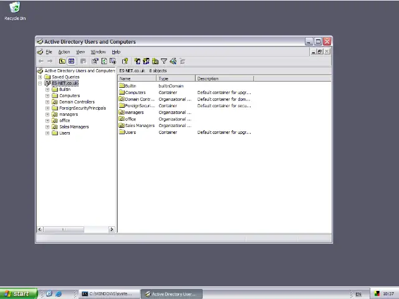Open Internet Explorer from Quick Launch

pyautogui.click(x=59, y=294)
